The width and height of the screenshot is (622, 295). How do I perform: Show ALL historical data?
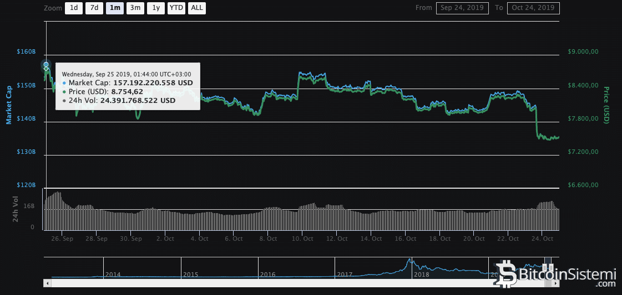tap(196, 8)
